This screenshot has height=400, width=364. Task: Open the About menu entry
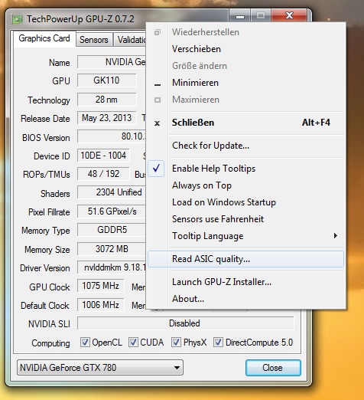click(245, 299)
